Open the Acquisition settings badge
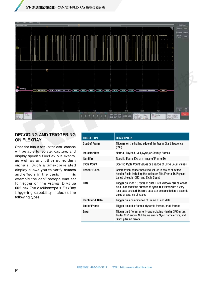Viewport: 209px width, 284px height. [x=173, y=116]
